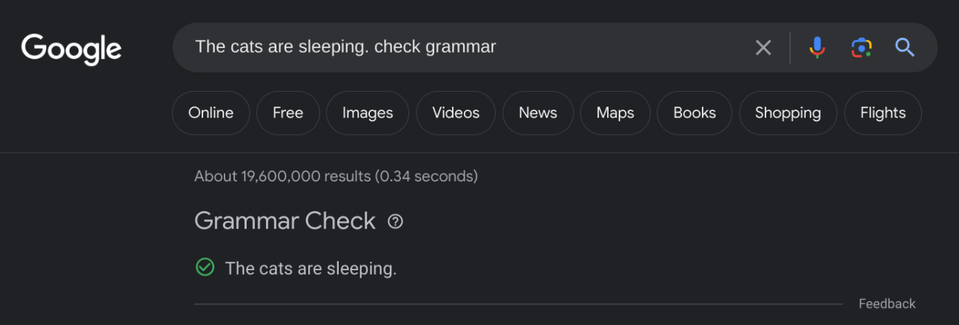
Task: Open Google Lens image search
Action: click(x=860, y=47)
